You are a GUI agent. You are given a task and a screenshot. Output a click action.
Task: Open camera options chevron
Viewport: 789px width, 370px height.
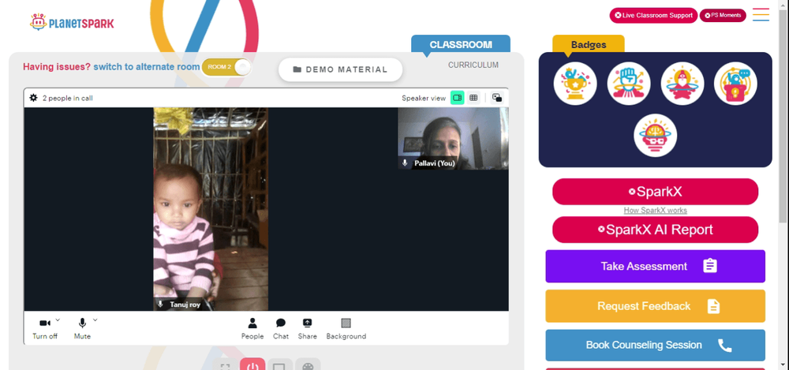coord(58,320)
